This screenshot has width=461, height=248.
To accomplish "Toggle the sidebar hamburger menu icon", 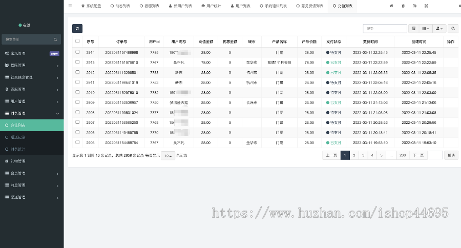I will coord(70,6).
